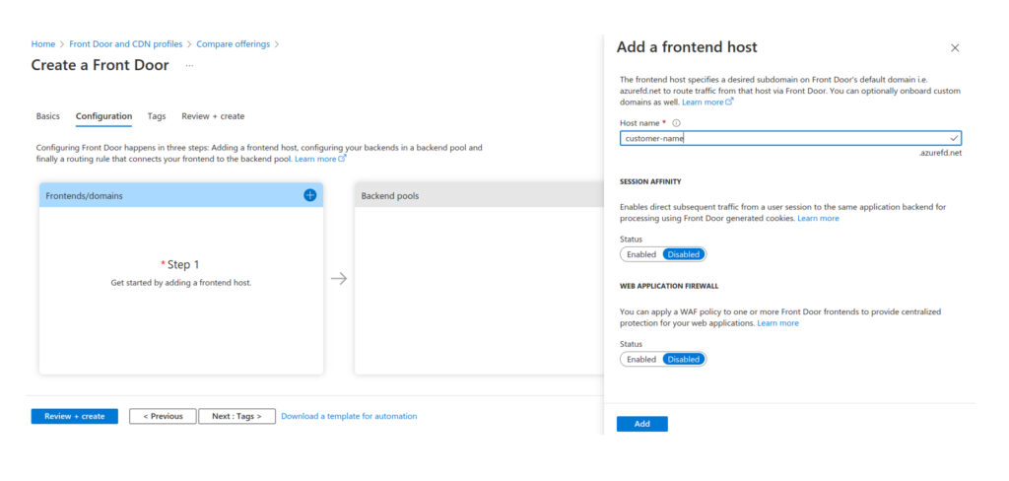
Task: Select Disabled for Session Affinity
Action: pos(684,254)
